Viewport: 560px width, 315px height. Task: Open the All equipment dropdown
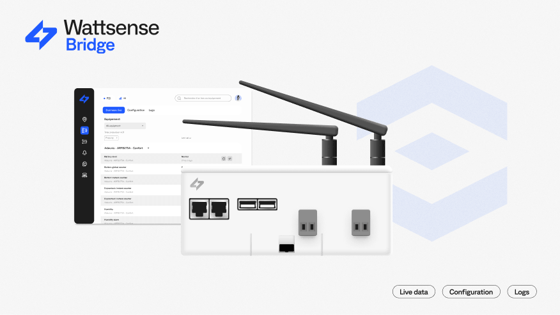click(125, 126)
